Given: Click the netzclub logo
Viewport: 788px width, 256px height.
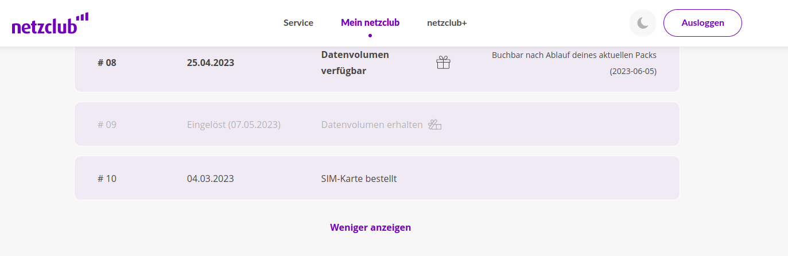Looking at the screenshot, I should 50,24.
